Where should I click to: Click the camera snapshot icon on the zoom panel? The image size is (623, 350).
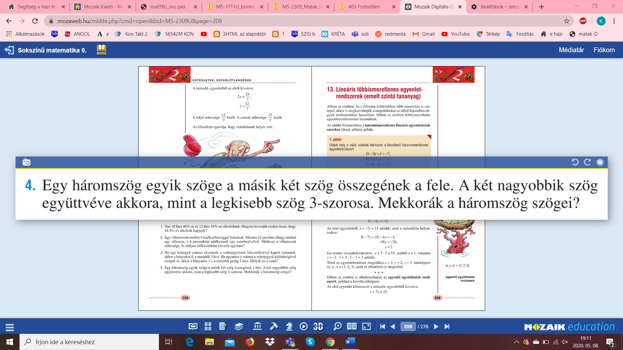pos(26,162)
